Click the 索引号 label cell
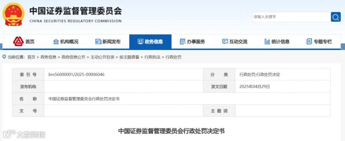The image size is (345, 141). click(28, 75)
